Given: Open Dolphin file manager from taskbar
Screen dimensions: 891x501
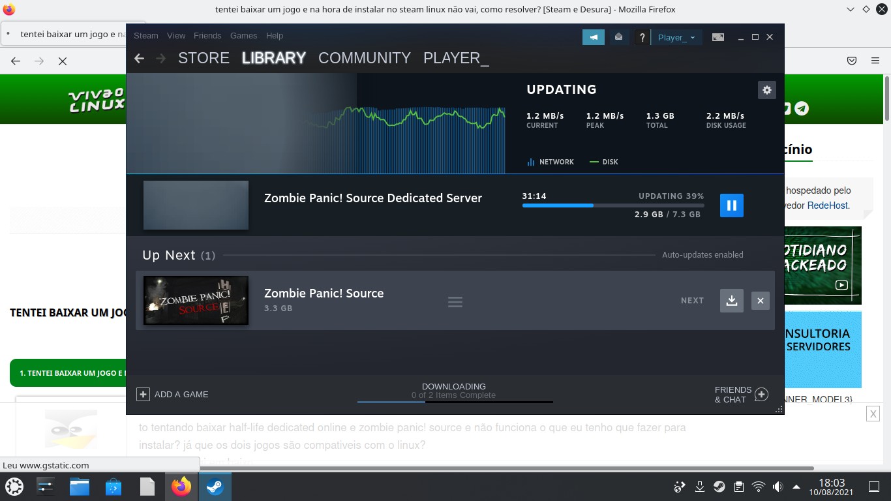Looking at the screenshot, I should 80,487.
